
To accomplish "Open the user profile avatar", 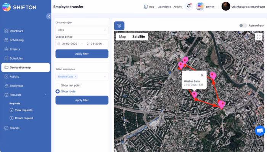I will 226,6.
